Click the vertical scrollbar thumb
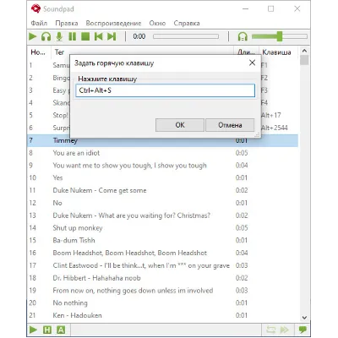The height and width of the screenshot is (338, 338). [x=304, y=60]
